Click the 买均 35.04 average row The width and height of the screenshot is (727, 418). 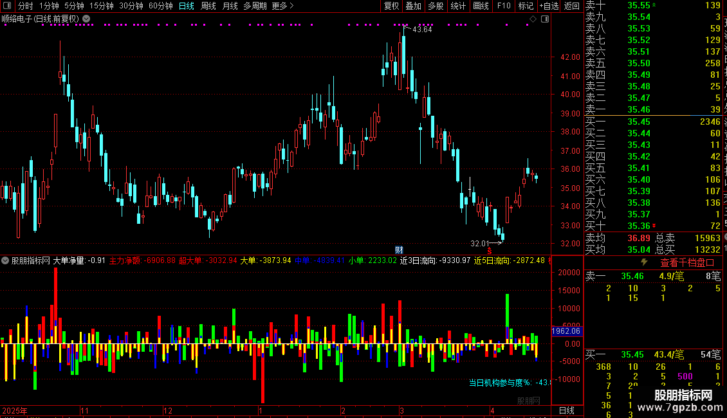(x=618, y=250)
